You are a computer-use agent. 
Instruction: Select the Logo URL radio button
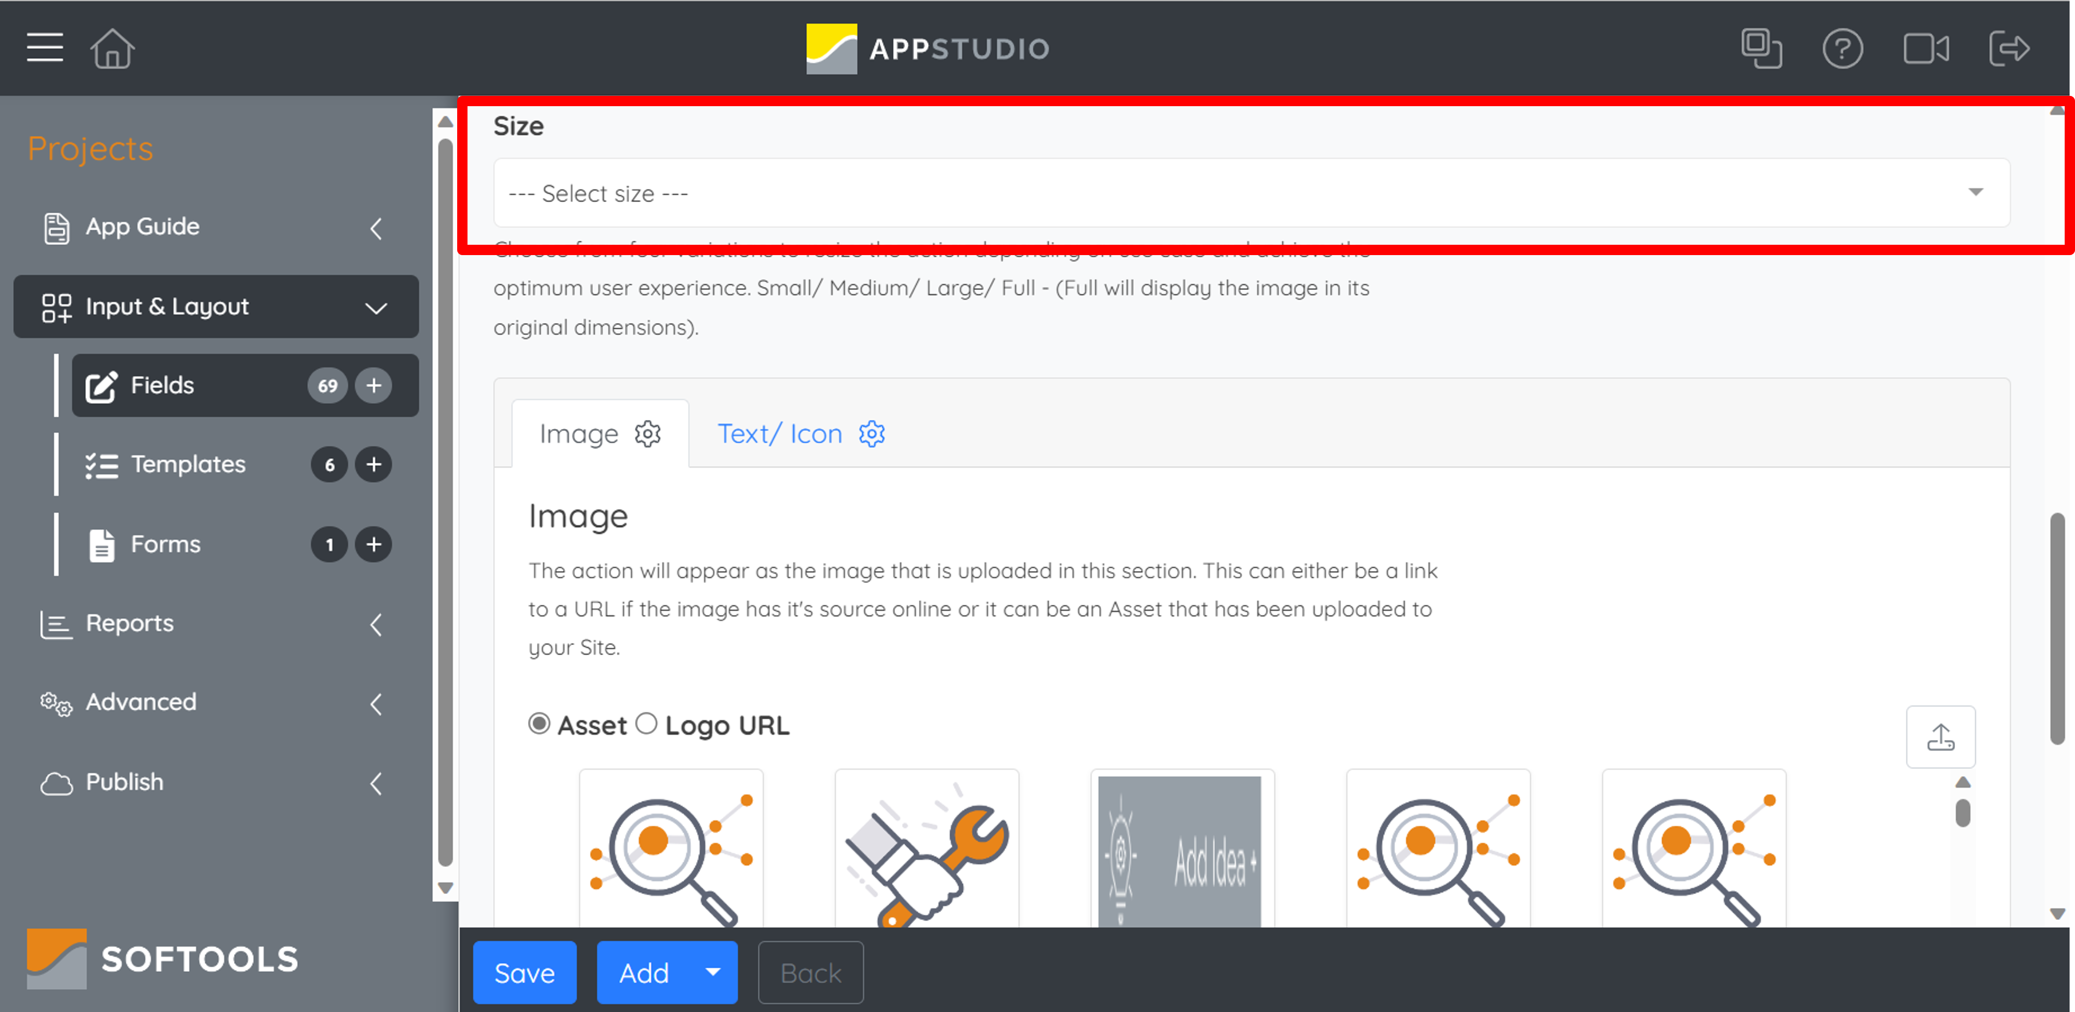click(x=646, y=724)
